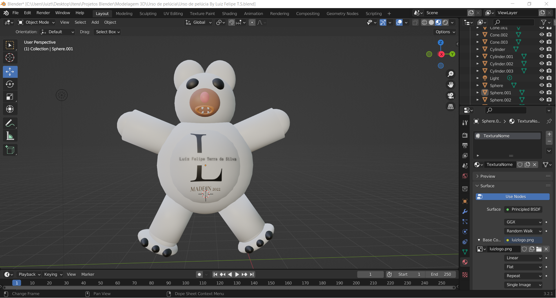Switch to the Shading workspace tab
This screenshot has width=556, height=298.
click(x=229, y=13)
